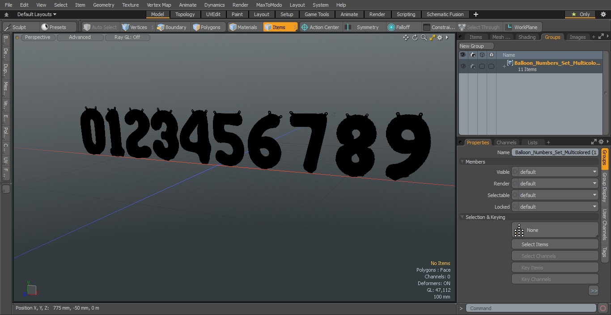Toggle Auto Select mode
This screenshot has width=611, height=315.
[x=100, y=27]
